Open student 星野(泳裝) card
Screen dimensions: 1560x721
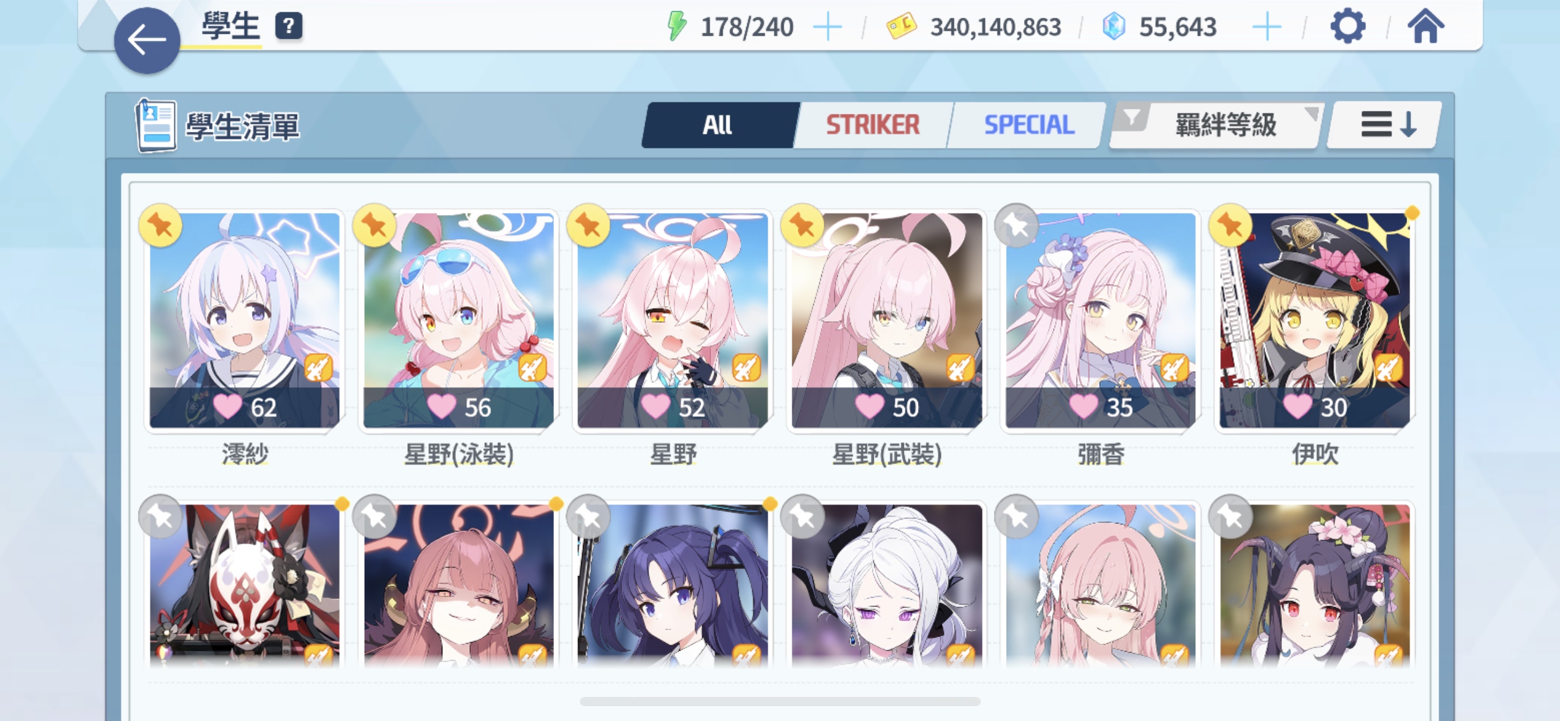click(458, 320)
